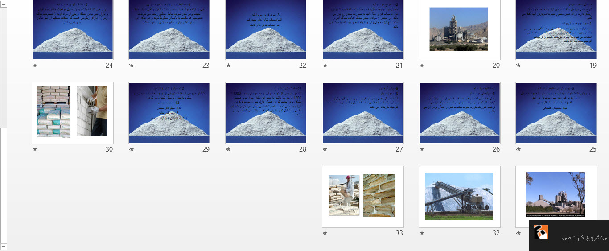Click the animation star icon under slide 28
Screen dimensions: 609x251
click(228, 149)
